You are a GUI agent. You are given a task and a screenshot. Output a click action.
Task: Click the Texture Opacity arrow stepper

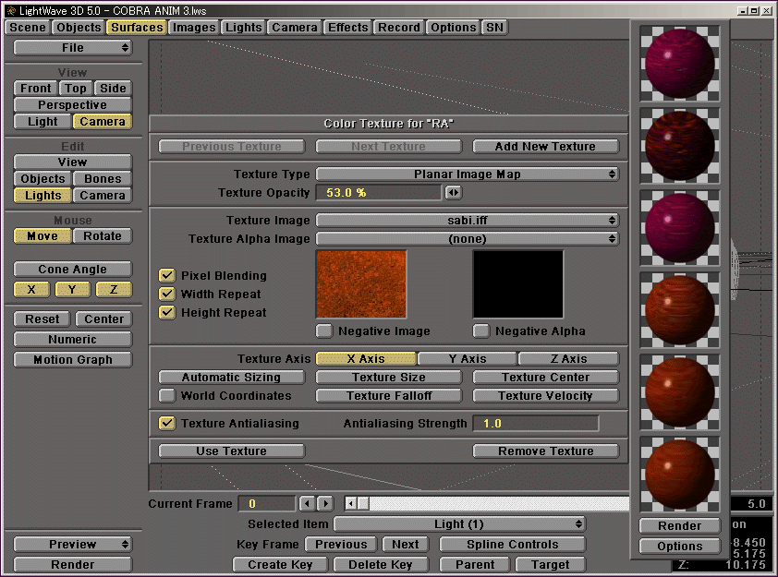pos(453,193)
